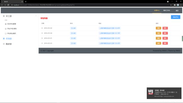Click the orange edit button in the 2016-05-03 row

159,43
